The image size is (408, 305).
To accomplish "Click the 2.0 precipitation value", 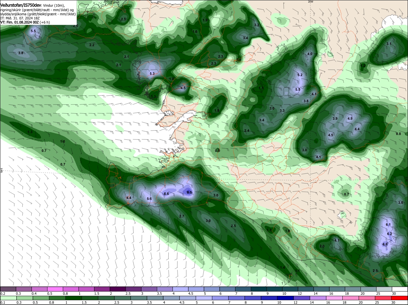I will [322, 246].
